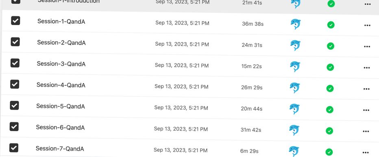Open the Session-2-QandA file name
Screen dimensions: 379x157
coord(61,43)
